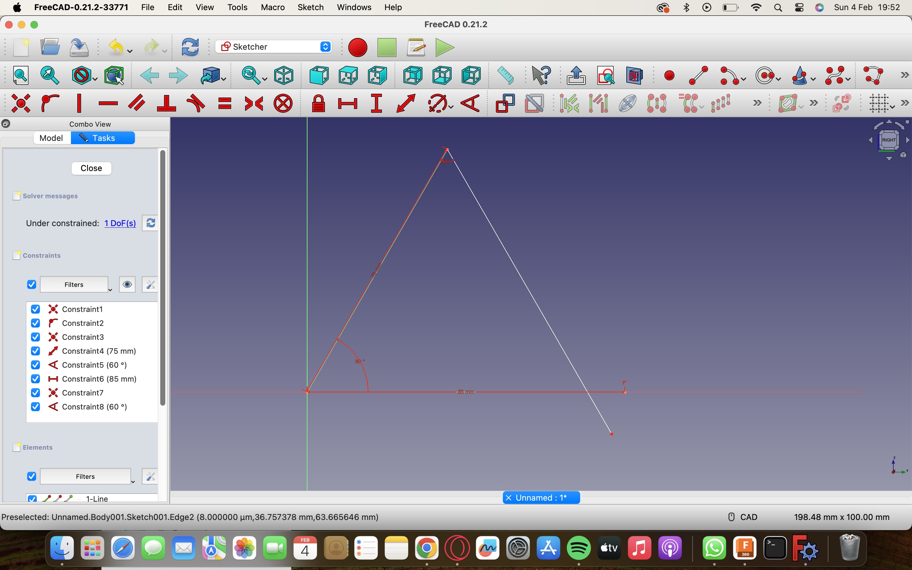Set horizontal distance constraint
The width and height of the screenshot is (912, 570).
347,103
